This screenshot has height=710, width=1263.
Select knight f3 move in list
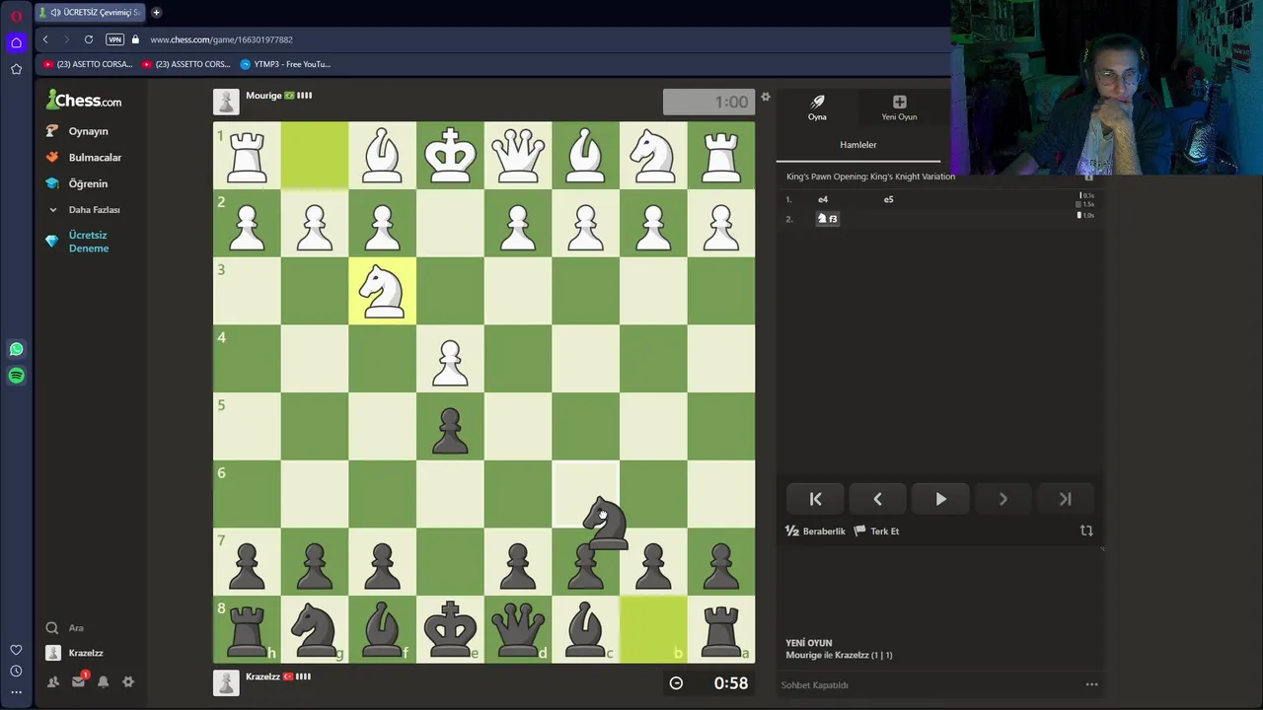[x=827, y=218]
